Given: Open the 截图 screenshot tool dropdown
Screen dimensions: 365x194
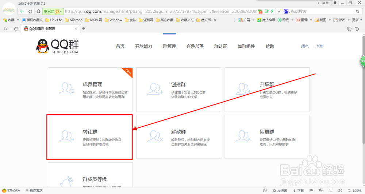Looking at the screenshot, I should coord(323,20).
